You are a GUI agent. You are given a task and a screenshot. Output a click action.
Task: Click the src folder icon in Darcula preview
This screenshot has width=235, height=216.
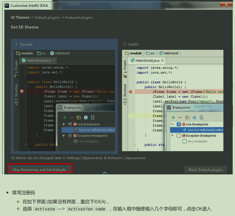tap(39, 53)
